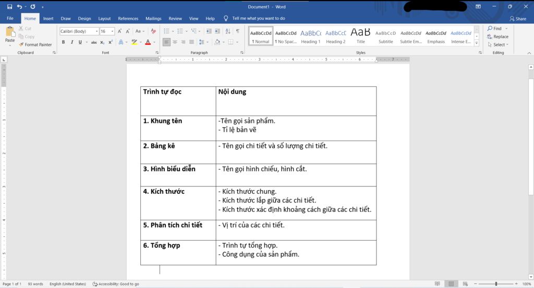The width and height of the screenshot is (534, 288).
Task: Click the Sort icon
Action: 228,31
